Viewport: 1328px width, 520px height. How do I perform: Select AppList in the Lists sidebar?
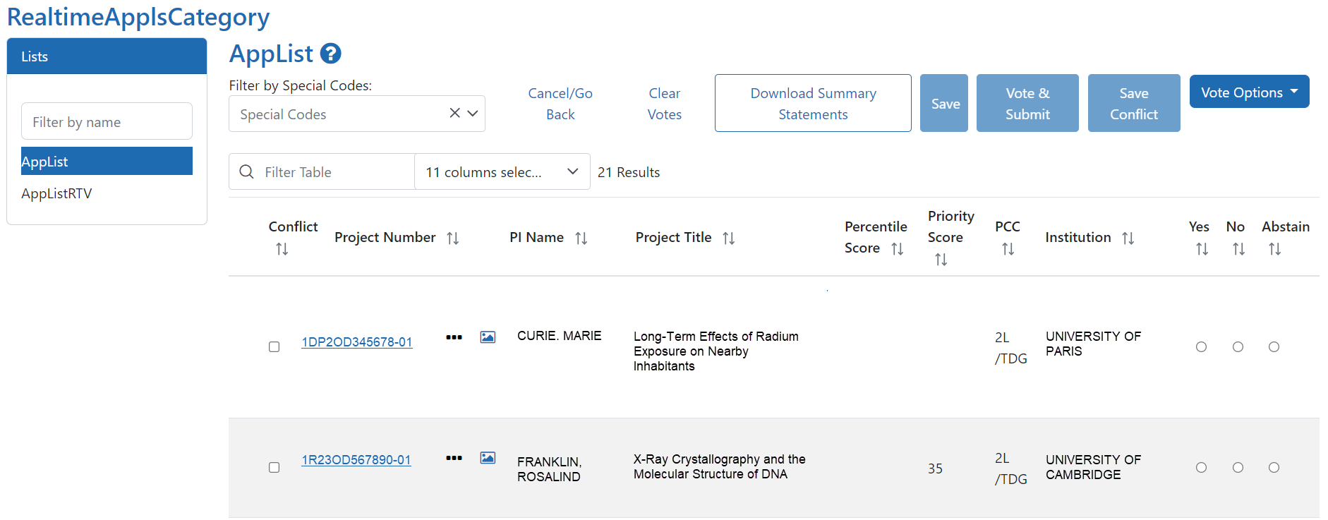[x=107, y=162]
